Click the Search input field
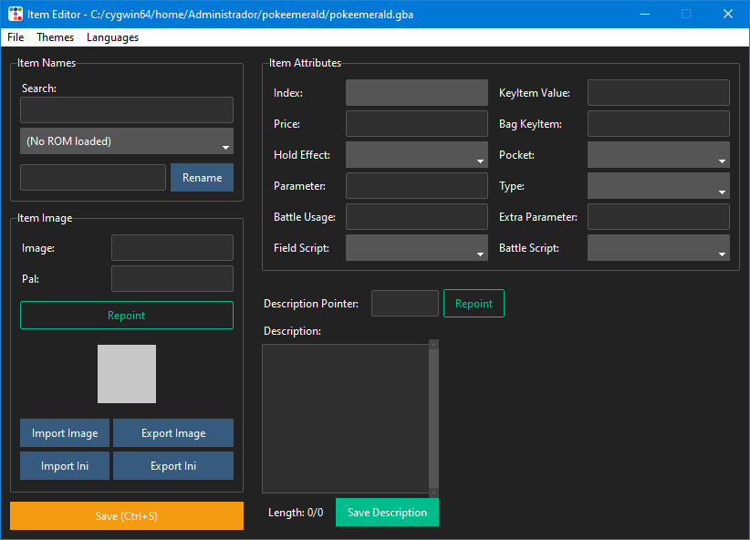The height and width of the screenshot is (540, 750). point(127,110)
